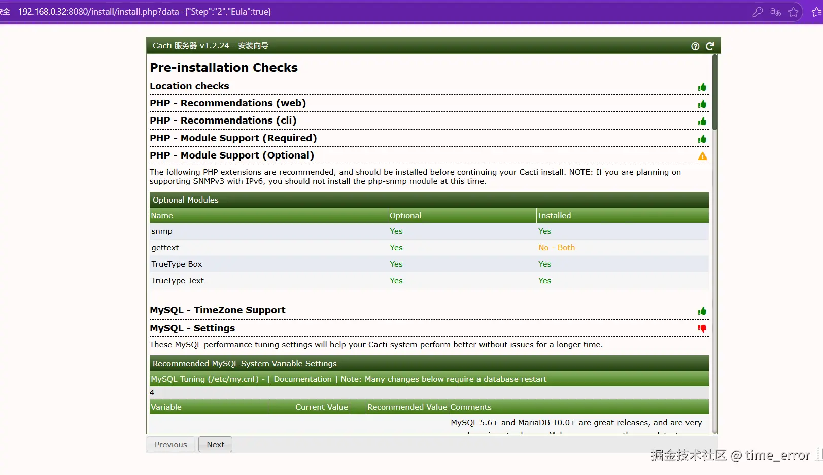Image resolution: width=823 pixels, height=475 pixels.
Task: Click thumbs-up icon for Module Support (Required)
Action: click(702, 139)
